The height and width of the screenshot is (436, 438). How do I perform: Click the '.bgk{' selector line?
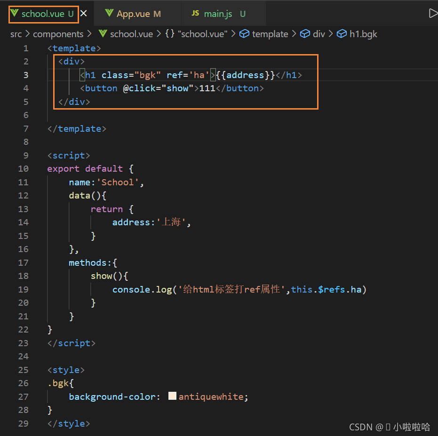(60, 383)
